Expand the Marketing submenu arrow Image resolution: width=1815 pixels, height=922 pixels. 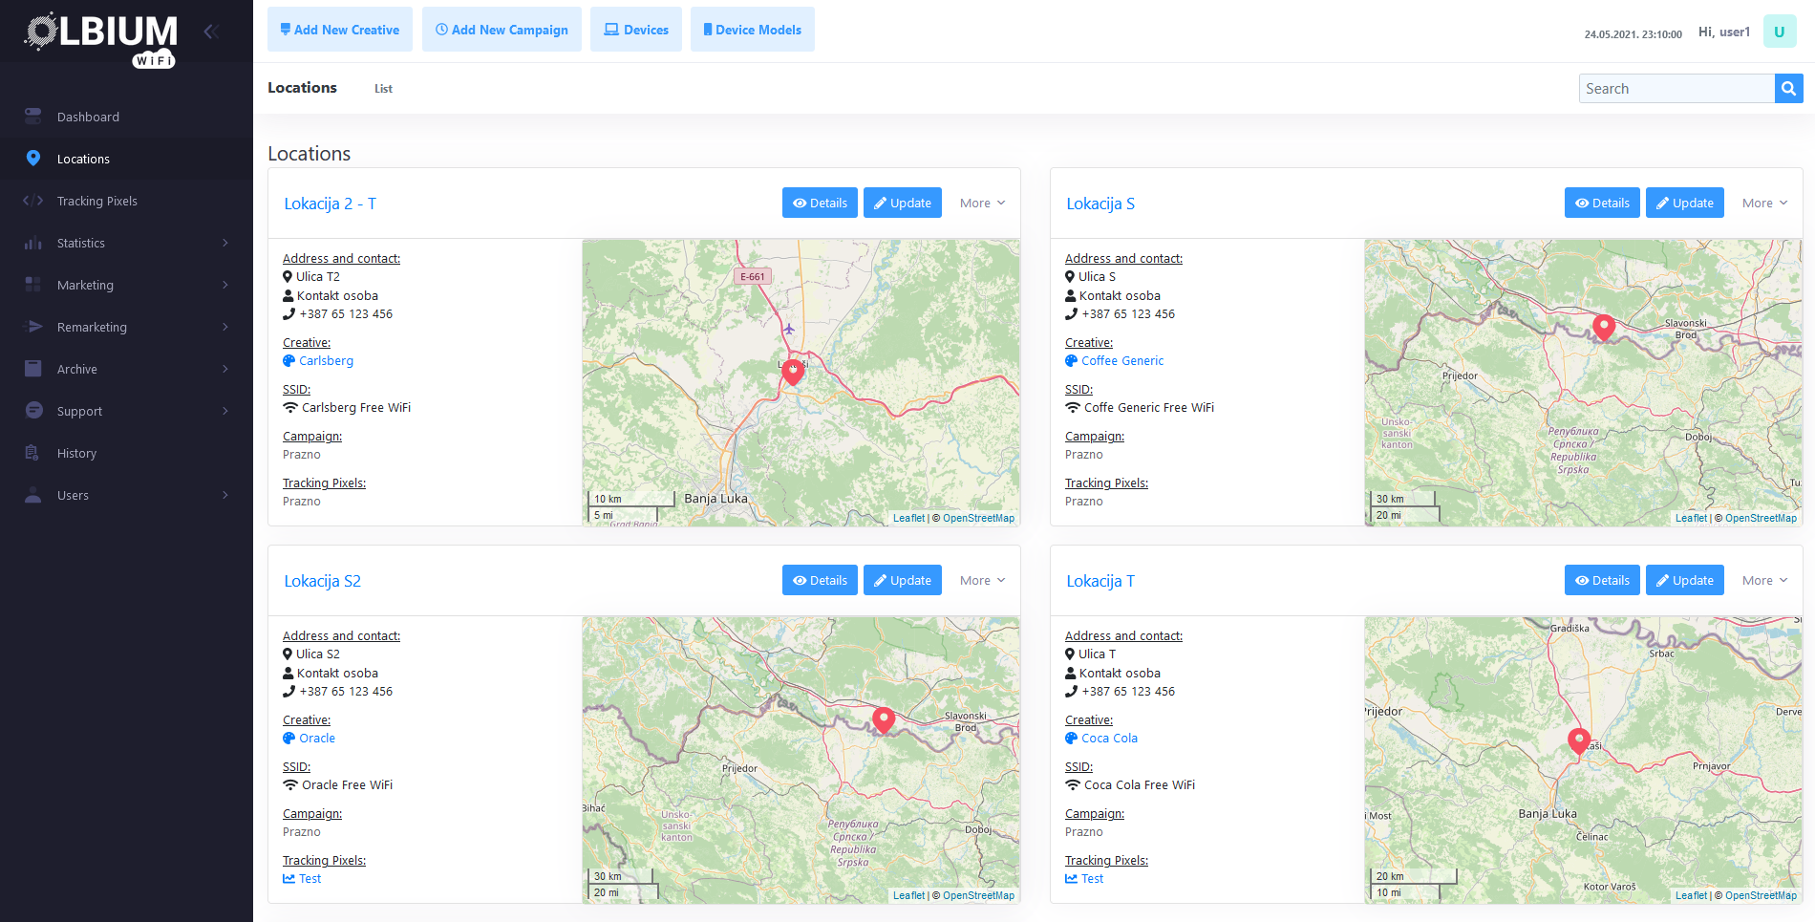pos(224,285)
